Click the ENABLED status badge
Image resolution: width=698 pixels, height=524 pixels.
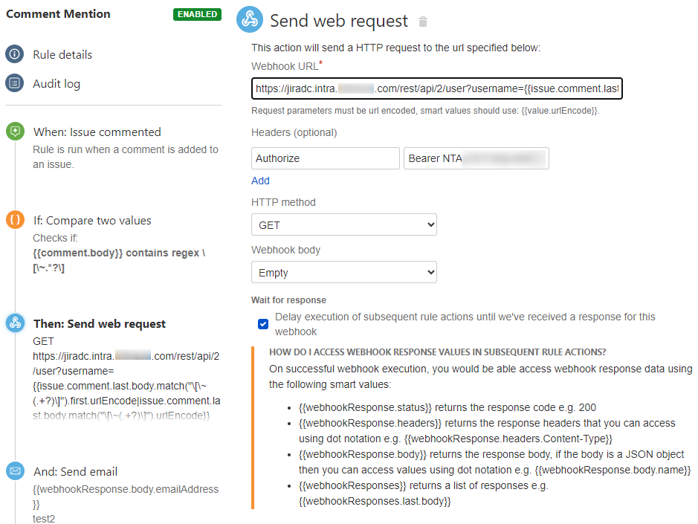click(x=197, y=14)
